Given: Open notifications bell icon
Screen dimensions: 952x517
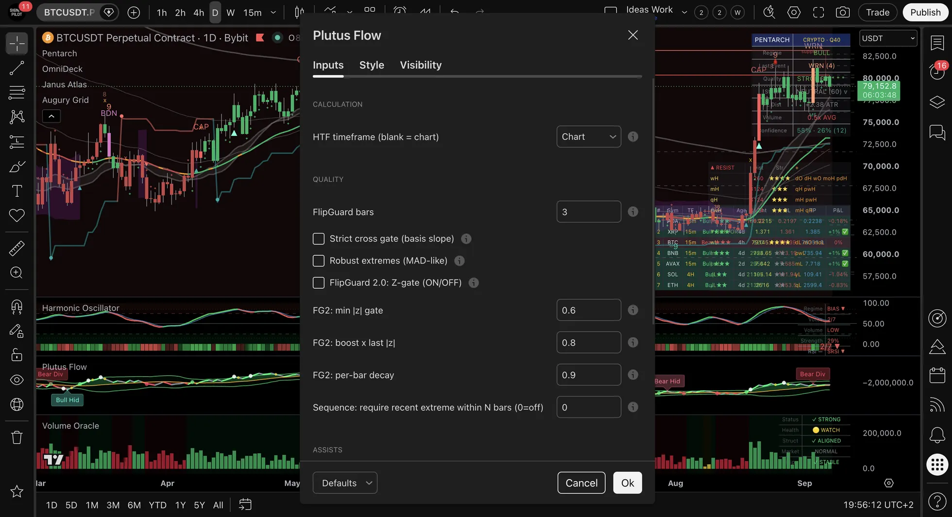Looking at the screenshot, I should pyautogui.click(x=937, y=435).
